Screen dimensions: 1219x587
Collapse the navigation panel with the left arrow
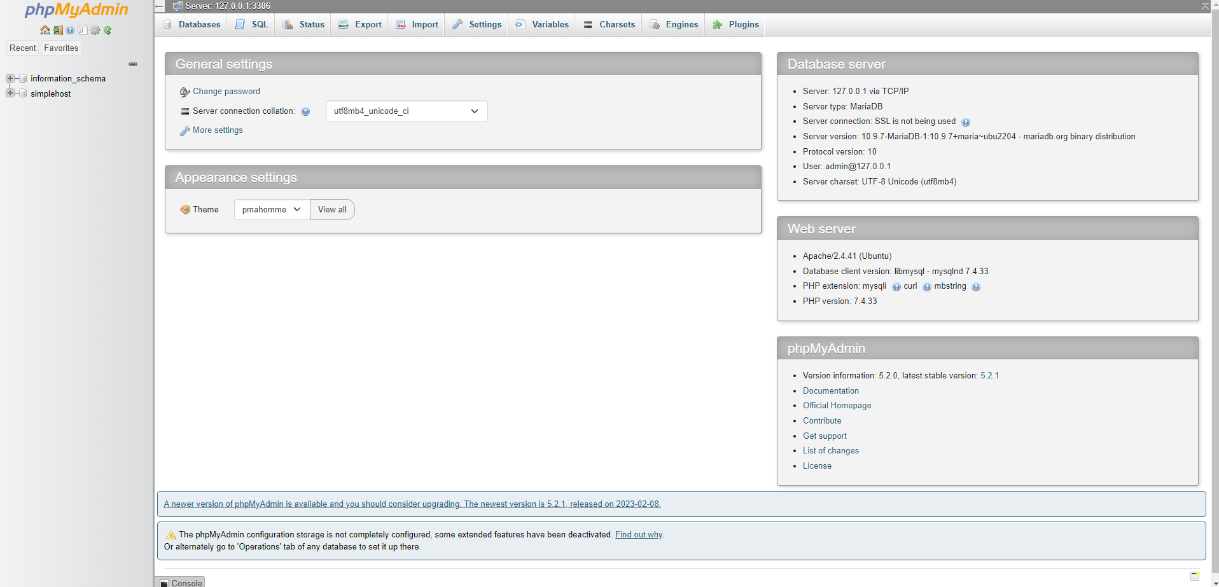pyautogui.click(x=158, y=6)
